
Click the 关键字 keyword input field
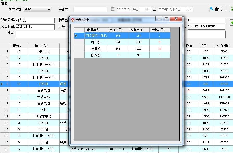pyautogui.click(x=90, y=10)
